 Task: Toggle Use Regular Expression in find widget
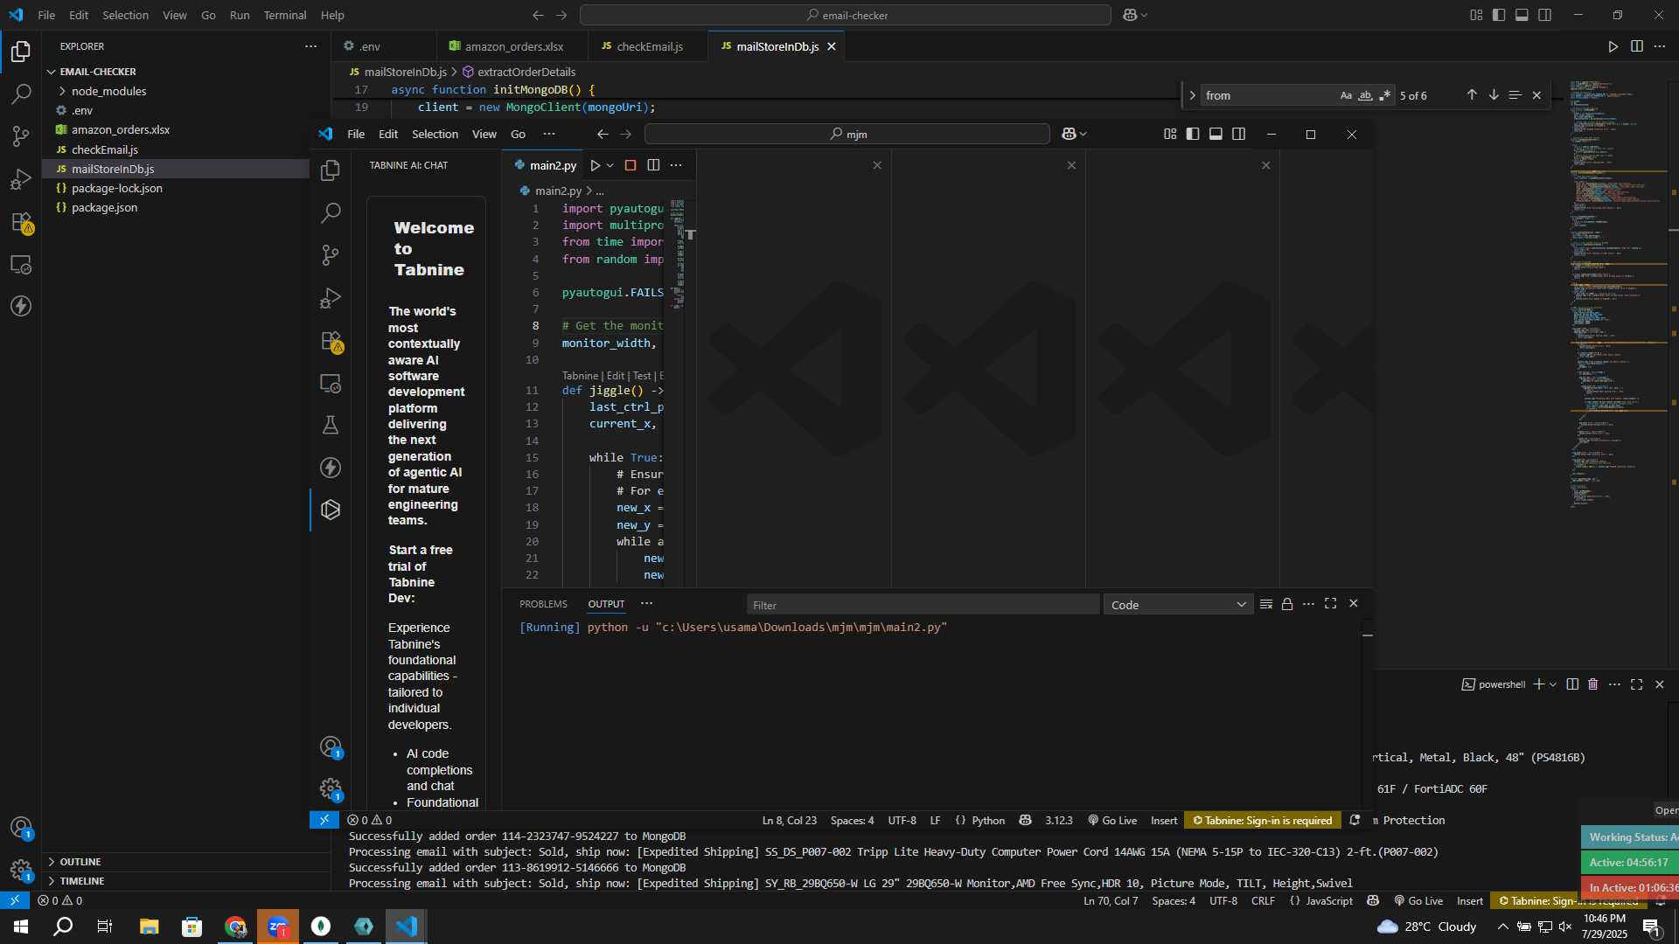point(1384,95)
